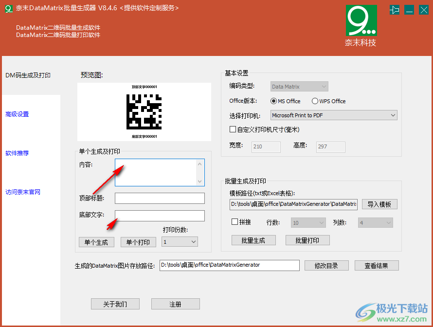Click the 顶部标题 input field
433x327 pixels.
tap(160, 198)
